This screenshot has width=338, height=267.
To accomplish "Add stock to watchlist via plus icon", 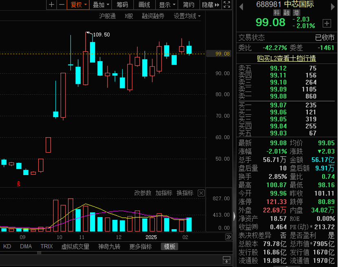I will (327, 24).
